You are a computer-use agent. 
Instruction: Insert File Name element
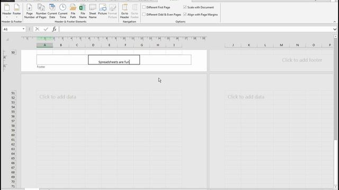point(83,11)
